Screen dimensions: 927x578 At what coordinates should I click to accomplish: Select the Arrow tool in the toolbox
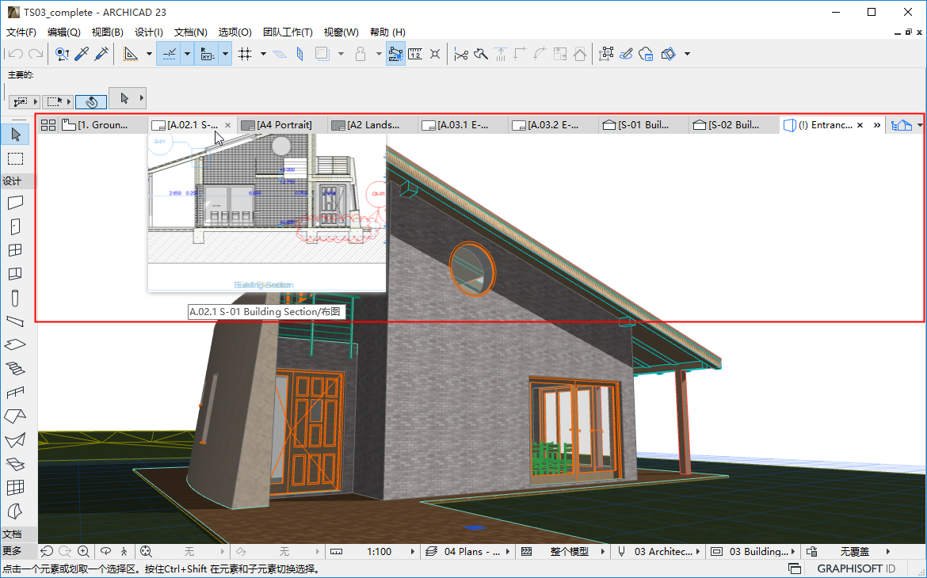point(16,134)
